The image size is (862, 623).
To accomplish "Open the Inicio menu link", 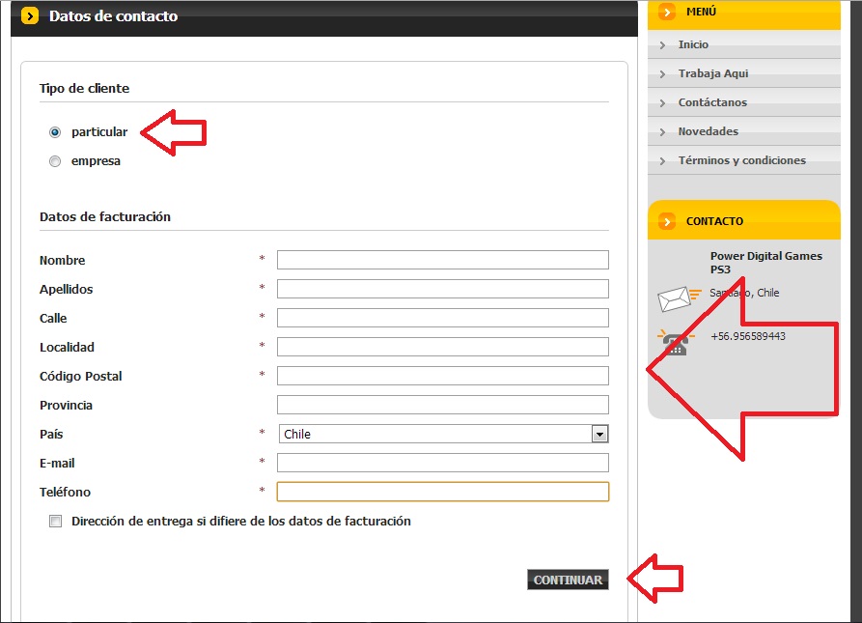I will click(693, 44).
